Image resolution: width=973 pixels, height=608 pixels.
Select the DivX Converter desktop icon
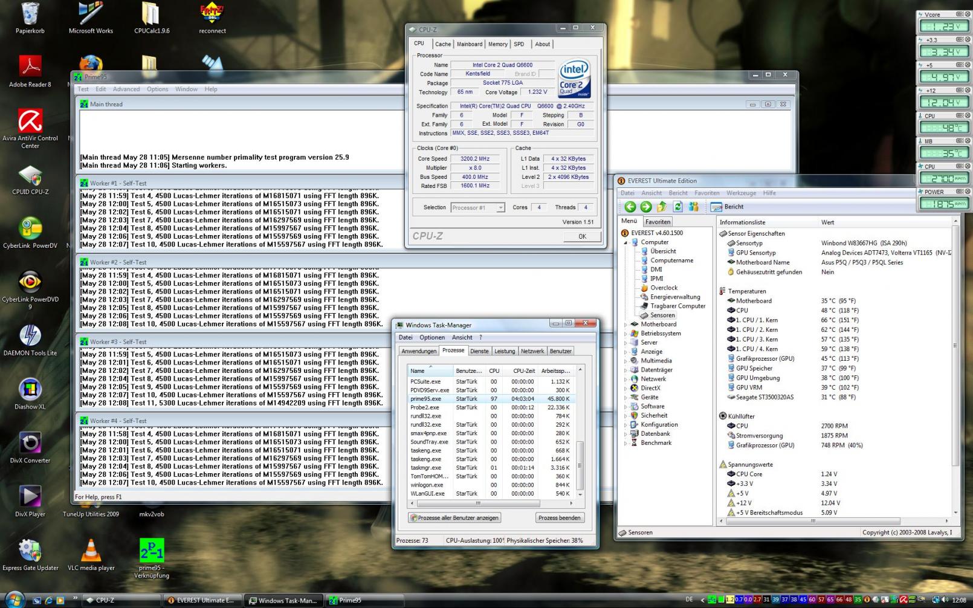pyautogui.click(x=30, y=448)
